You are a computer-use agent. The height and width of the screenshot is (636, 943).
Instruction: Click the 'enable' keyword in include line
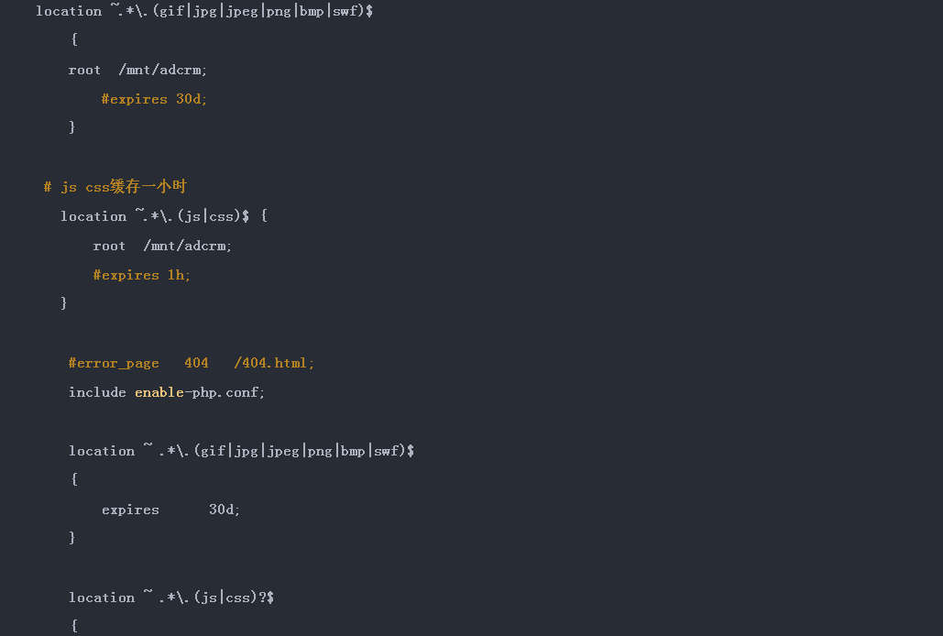[x=159, y=392]
